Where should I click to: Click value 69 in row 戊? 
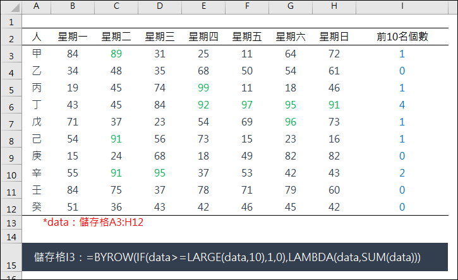247,122
